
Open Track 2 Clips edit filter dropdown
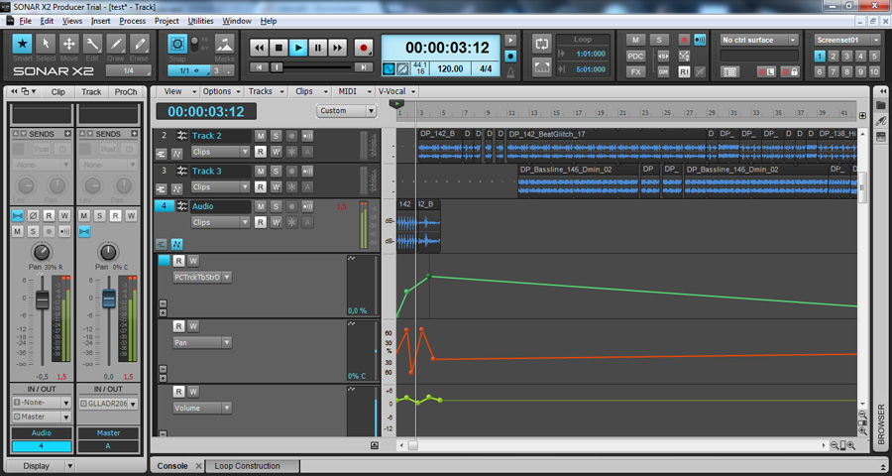tap(220, 152)
